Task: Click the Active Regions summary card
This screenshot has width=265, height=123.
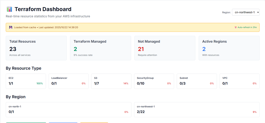Action: point(229,48)
